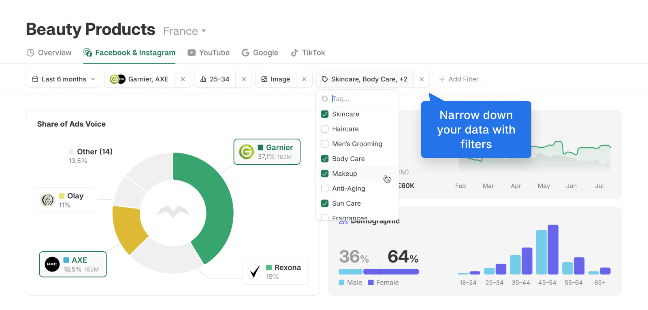Click the 36% male percentage value
The image size is (648, 310).
(x=354, y=257)
